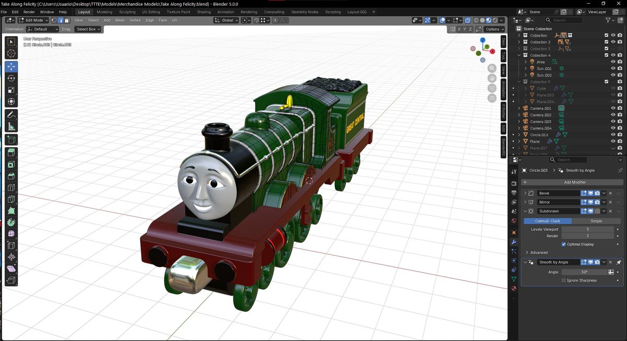Open the File menu
This screenshot has height=341, width=627.
(4, 11)
